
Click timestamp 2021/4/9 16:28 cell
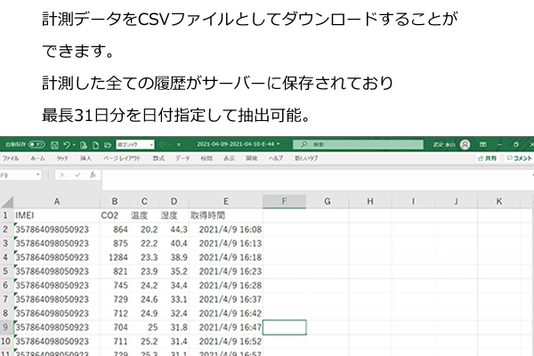point(226,286)
